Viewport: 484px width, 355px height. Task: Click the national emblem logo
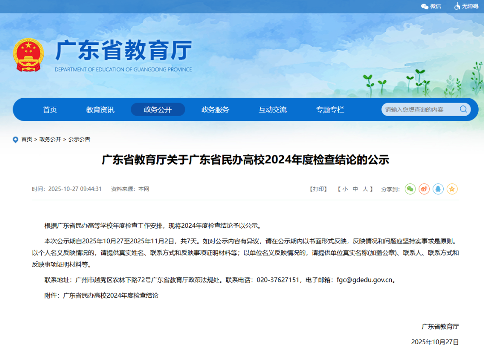[28, 55]
